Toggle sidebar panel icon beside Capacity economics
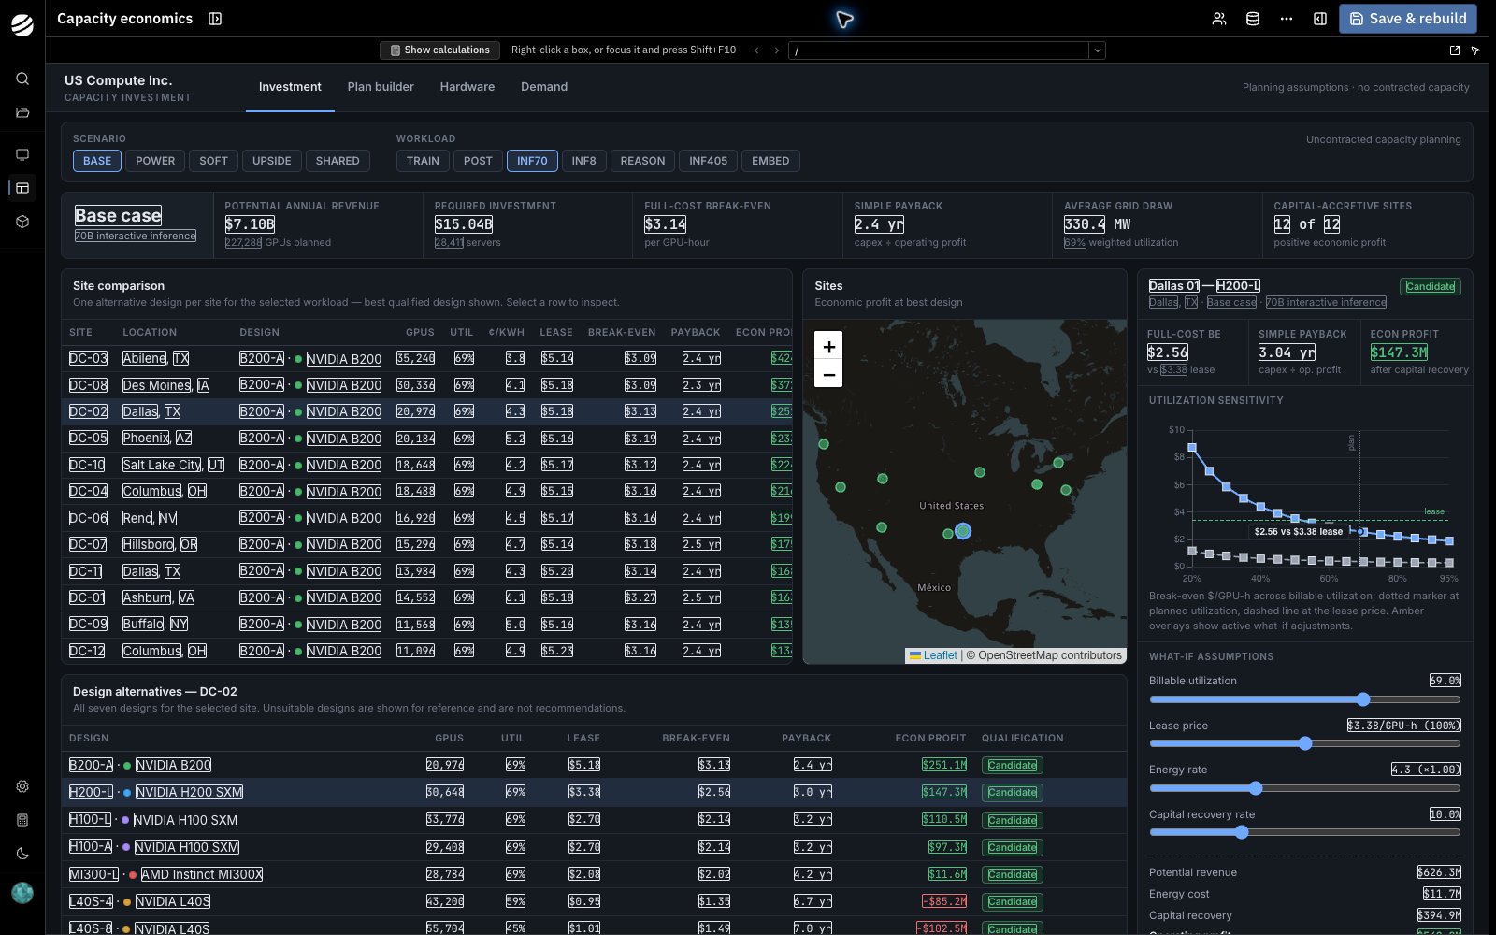Screen dimensions: 1496x935 click(x=215, y=19)
